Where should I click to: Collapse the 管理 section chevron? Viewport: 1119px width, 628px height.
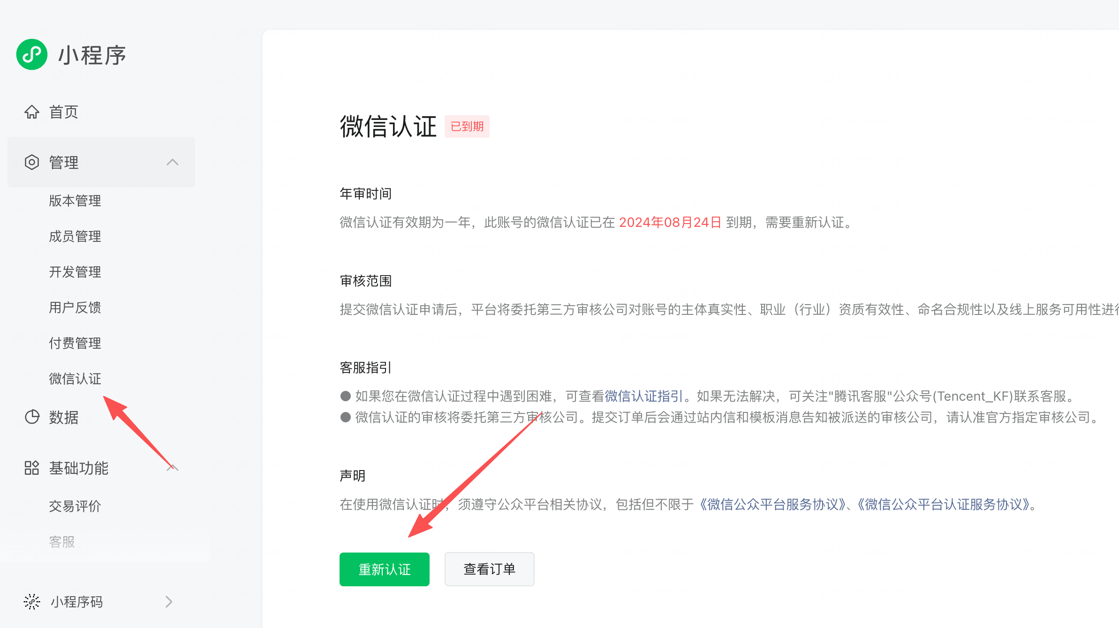(173, 162)
